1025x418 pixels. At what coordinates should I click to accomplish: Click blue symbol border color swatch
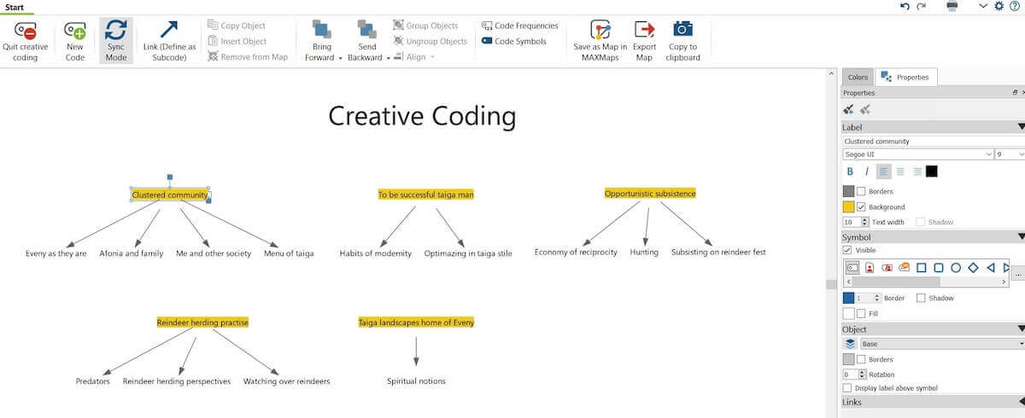point(848,298)
